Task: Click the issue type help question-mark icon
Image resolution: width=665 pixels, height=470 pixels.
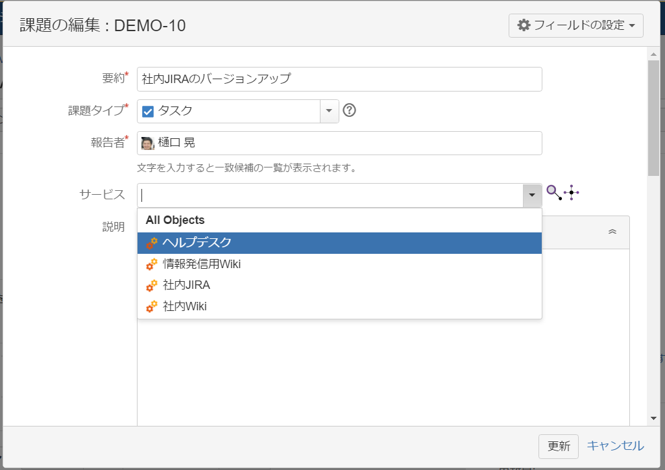Action: point(349,110)
